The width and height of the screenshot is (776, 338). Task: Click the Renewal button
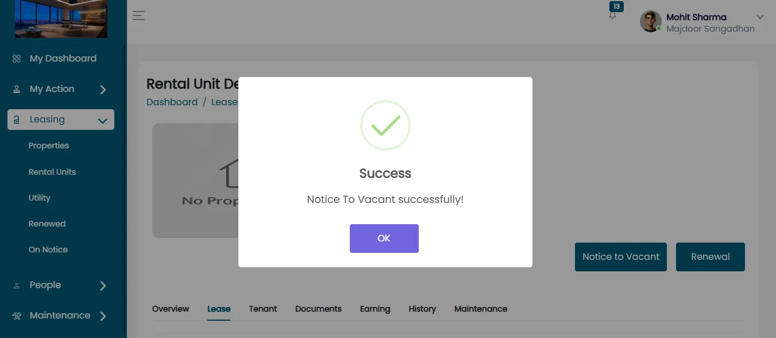[x=711, y=257]
